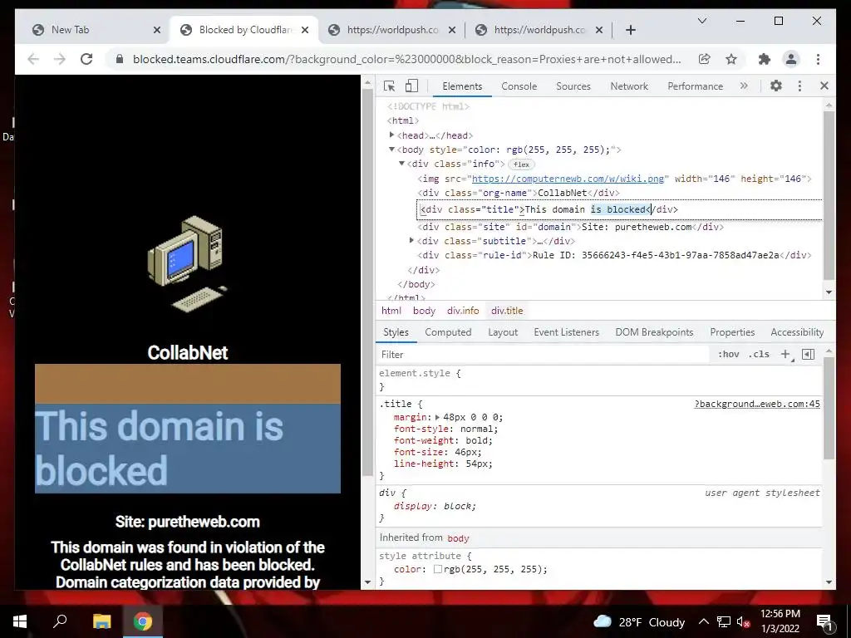Open the Event Listeners pane

click(x=566, y=332)
